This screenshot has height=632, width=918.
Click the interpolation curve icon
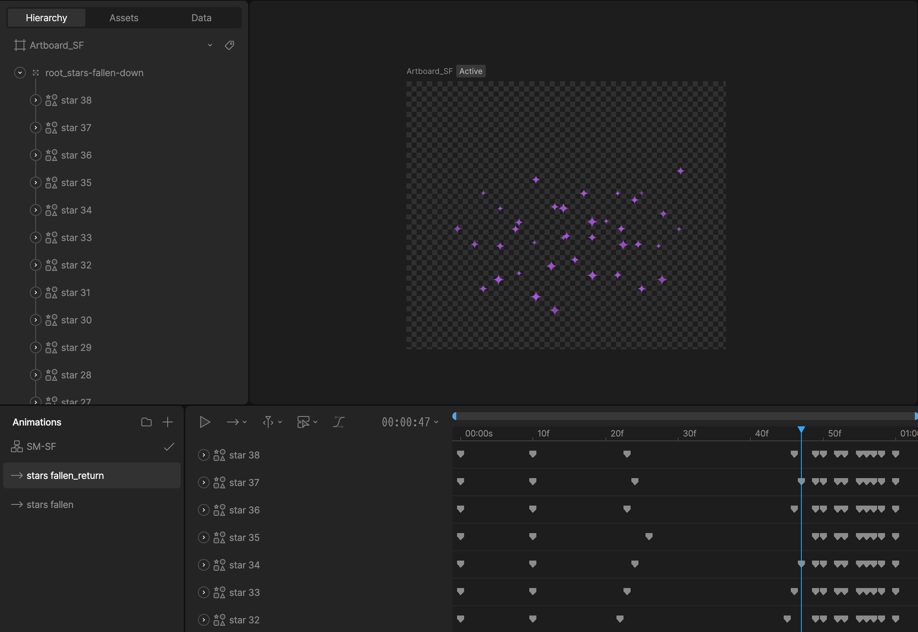338,422
